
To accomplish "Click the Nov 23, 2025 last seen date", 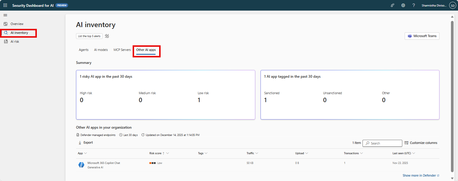I will (x=400, y=163).
